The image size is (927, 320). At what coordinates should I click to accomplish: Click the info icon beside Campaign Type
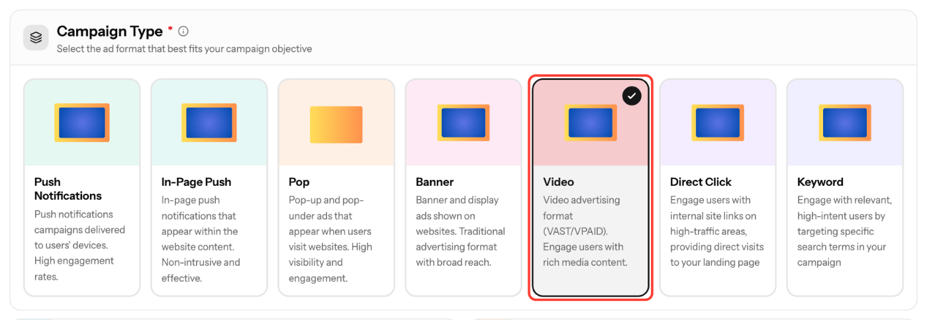tap(183, 31)
